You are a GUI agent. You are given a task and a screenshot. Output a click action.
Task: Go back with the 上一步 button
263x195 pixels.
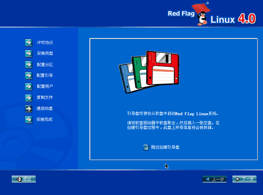tap(214, 179)
